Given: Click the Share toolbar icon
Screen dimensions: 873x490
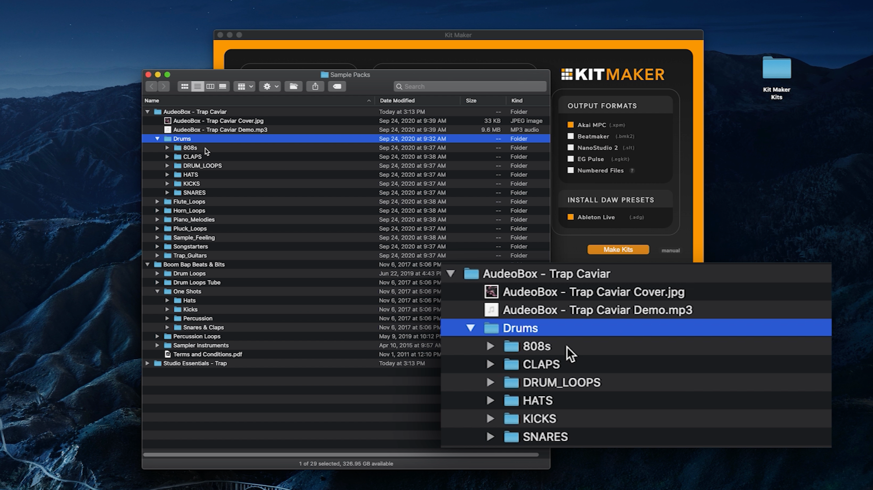Looking at the screenshot, I should [315, 87].
